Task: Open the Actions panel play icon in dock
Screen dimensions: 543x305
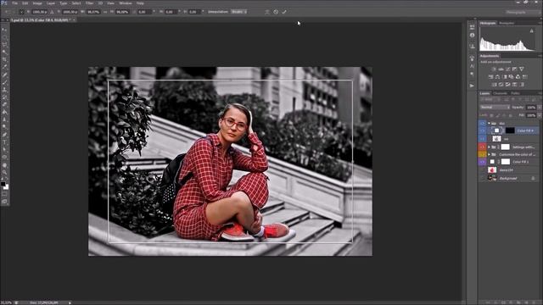Action: 472,86
